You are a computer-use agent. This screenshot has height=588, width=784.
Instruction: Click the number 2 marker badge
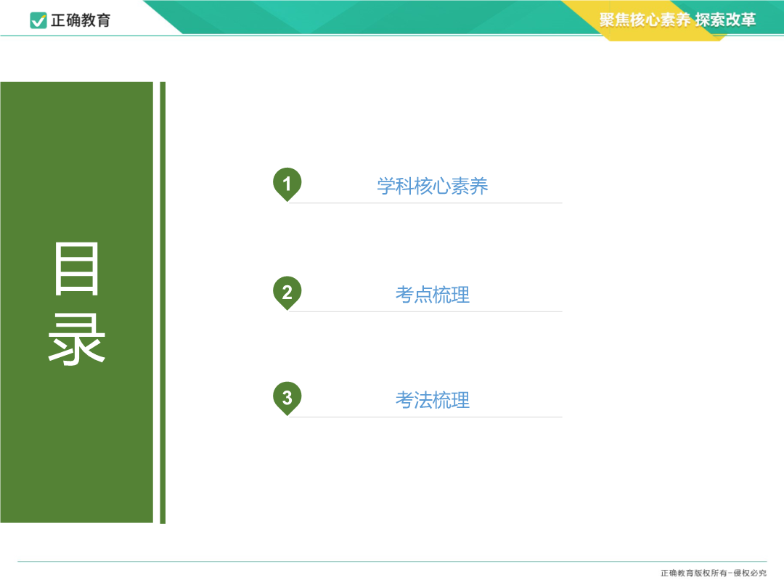(287, 293)
